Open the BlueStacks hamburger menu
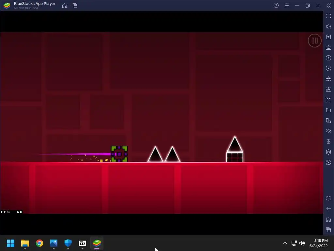The image size is (334, 251). point(287,6)
